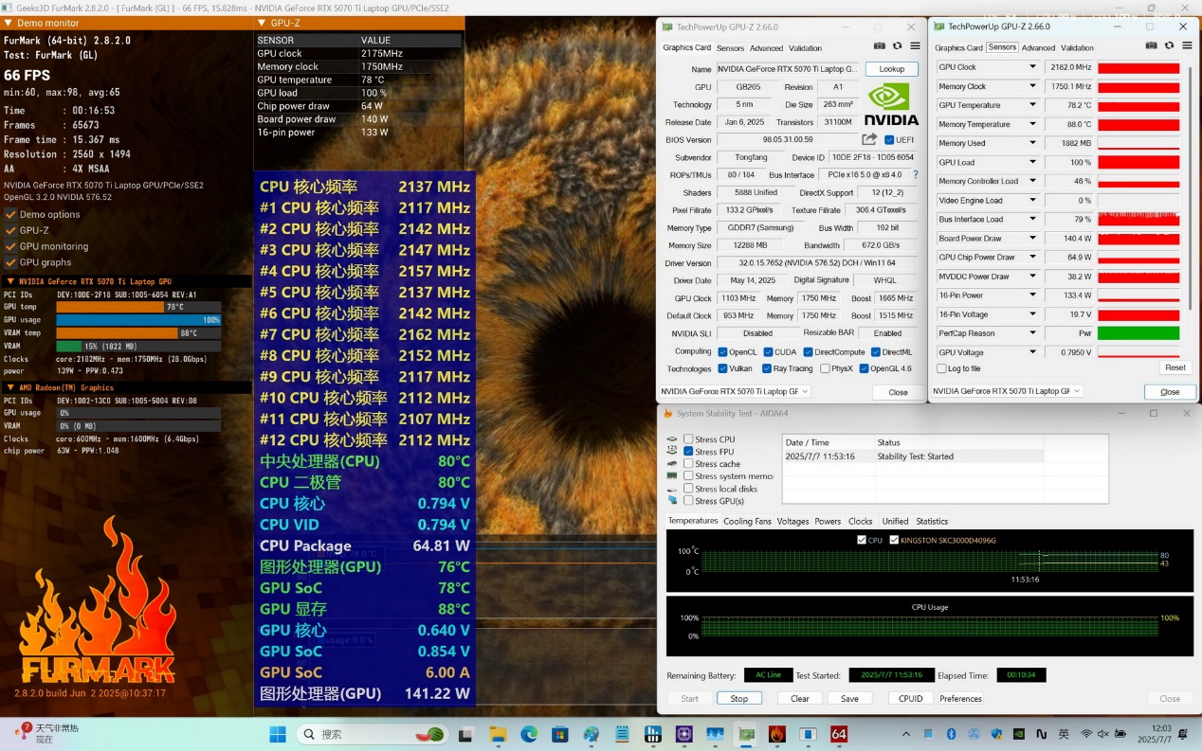Viewport: 1202px width, 751px height.
Task: Open hamburger menu in GPU-Z Graphics Card window
Action: click(915, 46)
